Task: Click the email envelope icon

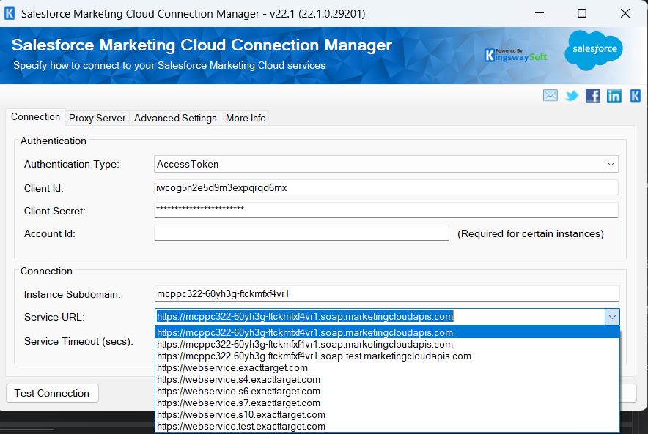Action: [x=550, y=96]
